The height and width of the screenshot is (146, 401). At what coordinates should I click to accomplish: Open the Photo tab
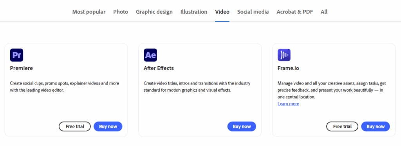(x=121, y=12)
